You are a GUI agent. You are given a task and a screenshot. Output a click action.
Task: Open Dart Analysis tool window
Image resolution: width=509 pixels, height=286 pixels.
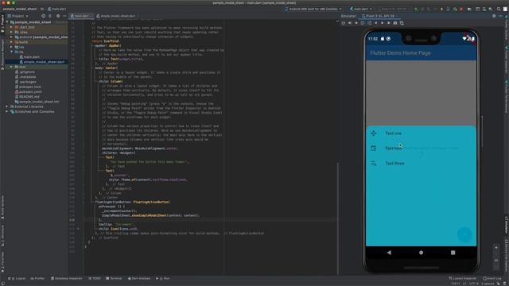click(139, 278)
